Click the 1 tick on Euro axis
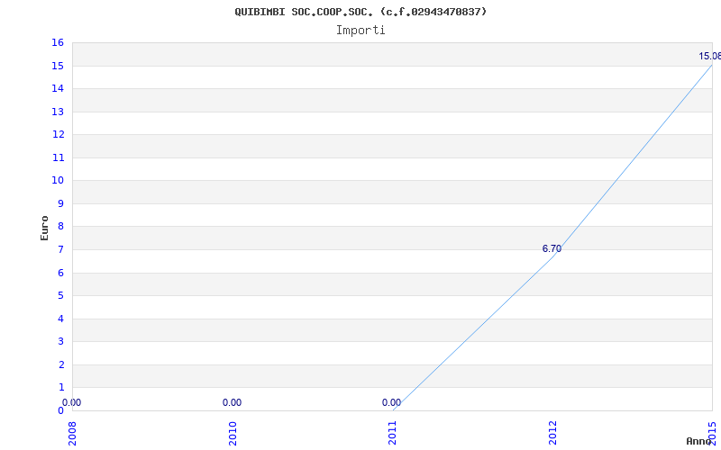721x450 pixels. click(60, 388)
